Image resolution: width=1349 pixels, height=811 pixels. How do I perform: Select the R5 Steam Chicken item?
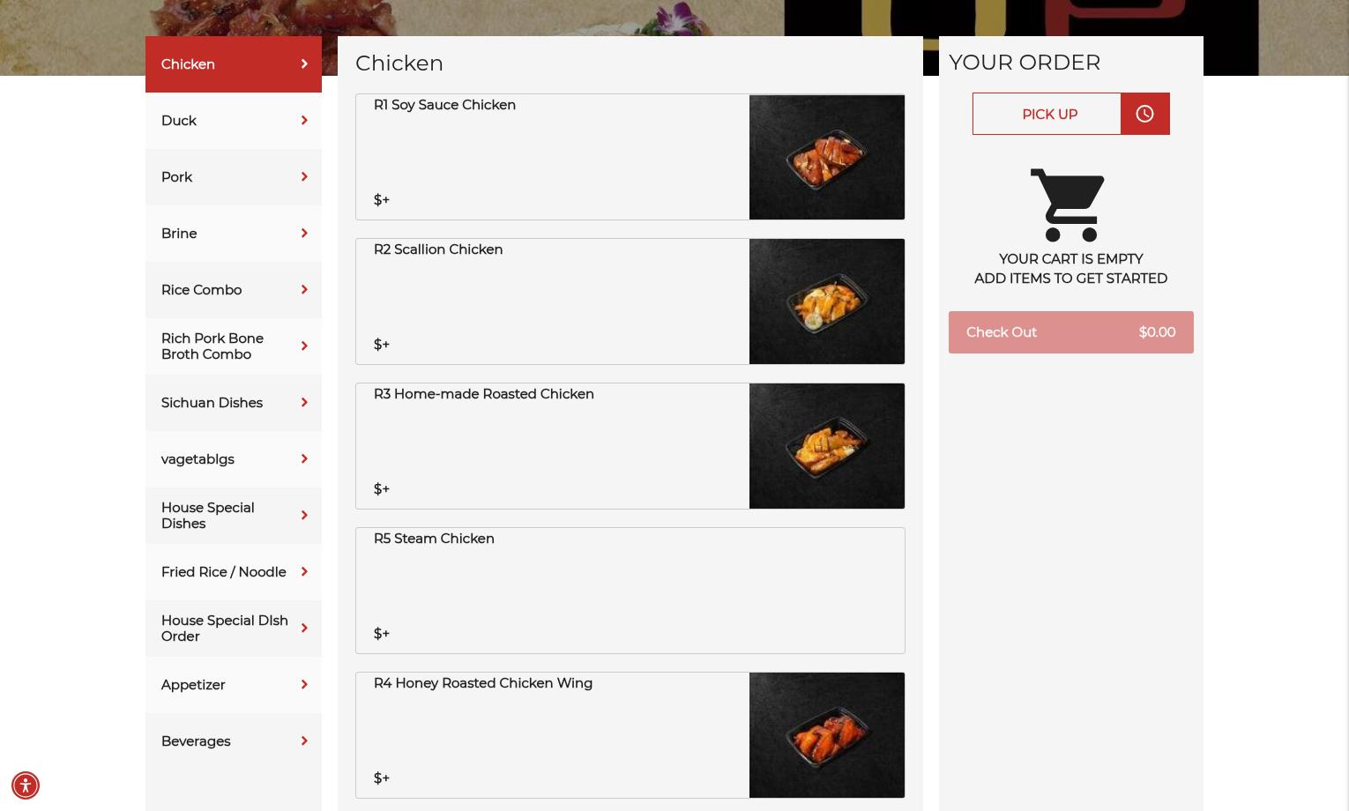(630, 591)
